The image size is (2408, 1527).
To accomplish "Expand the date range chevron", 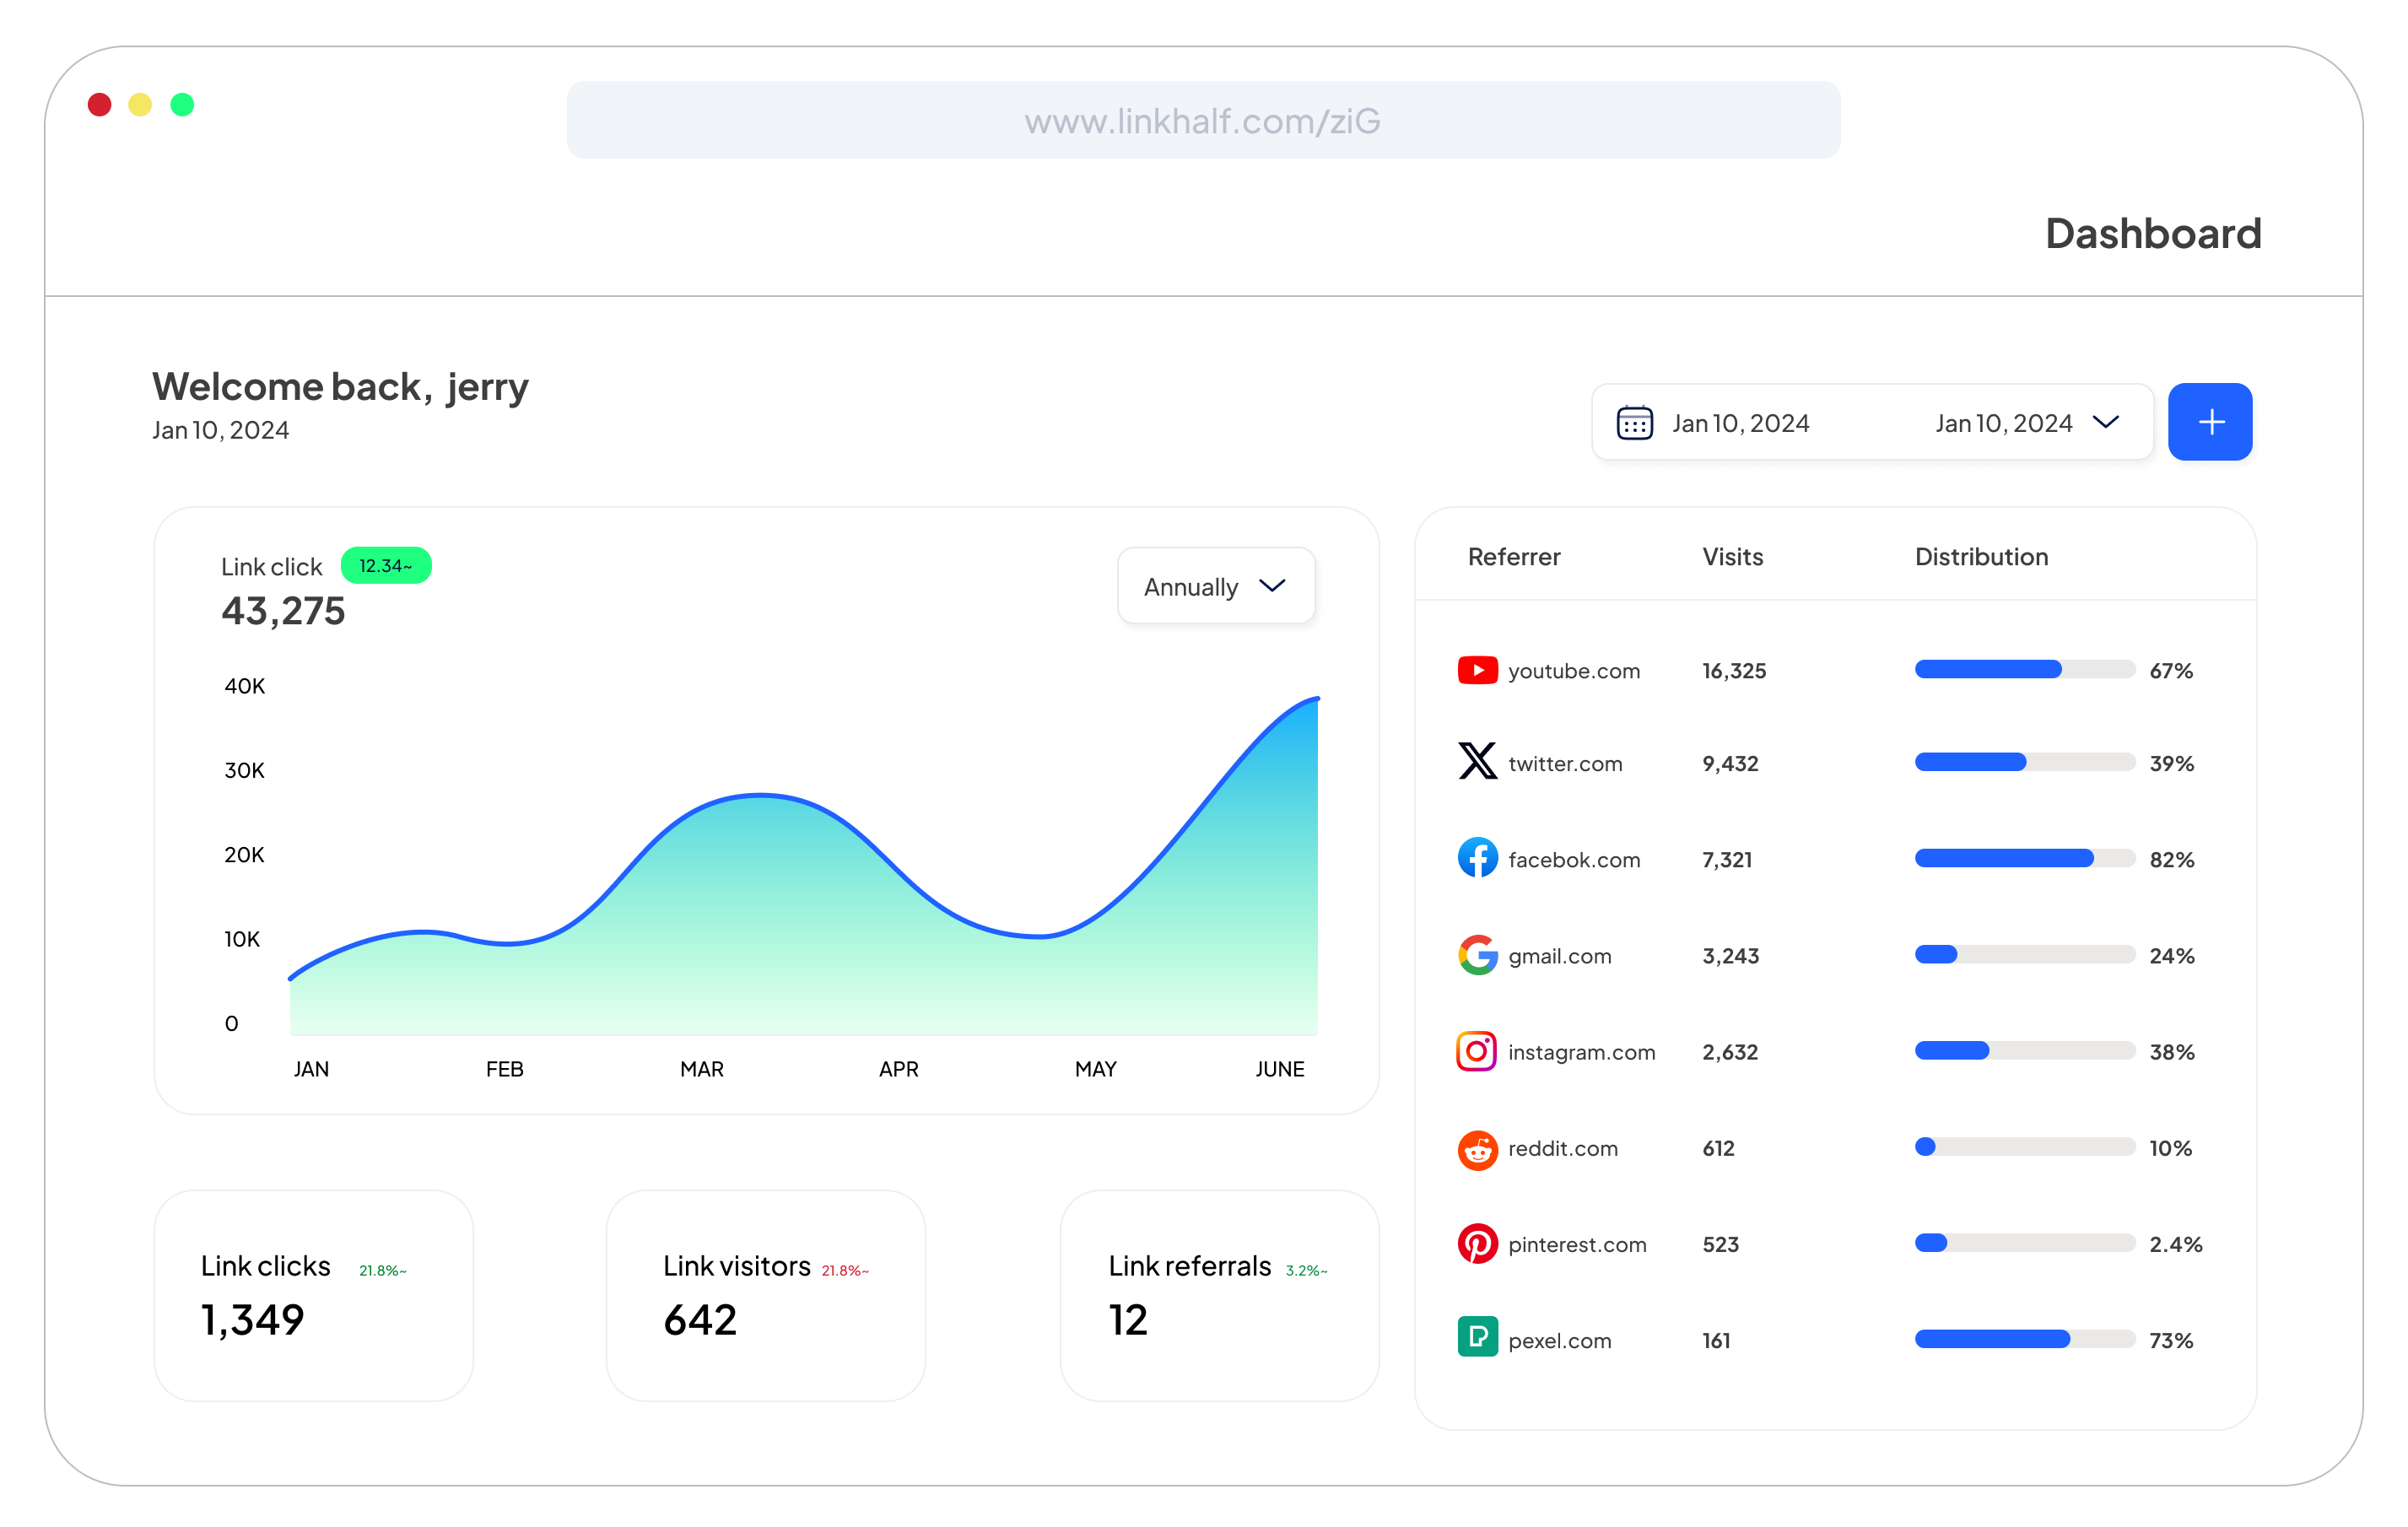I will coord(2105,423).
